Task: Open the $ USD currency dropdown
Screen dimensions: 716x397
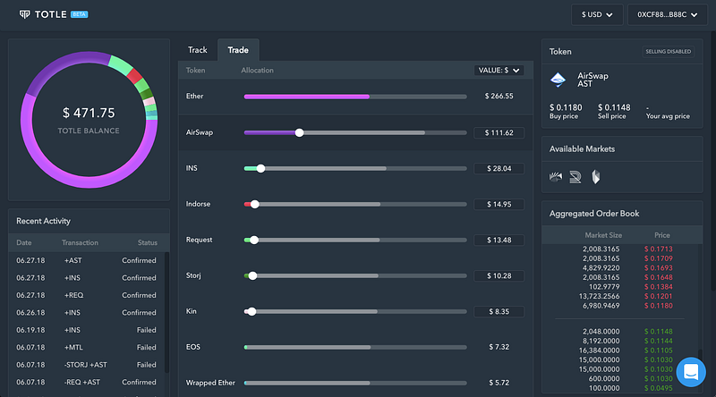Action: coord(597,14)
